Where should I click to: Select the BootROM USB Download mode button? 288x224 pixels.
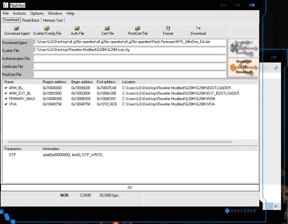click(x=243, y=67)
